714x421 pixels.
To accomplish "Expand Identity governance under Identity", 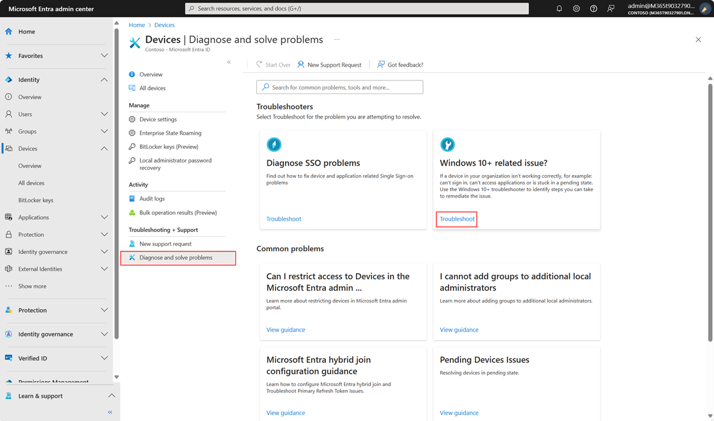I will tap(104, 252).
